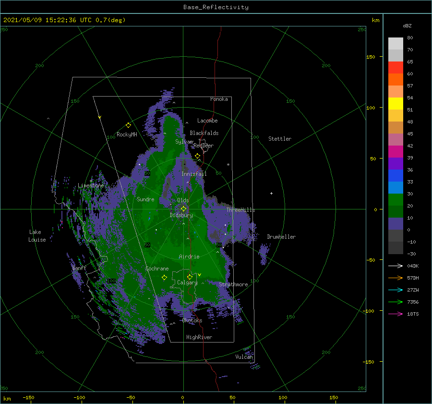Click the ThreeHills label
The image size is (432, 404).
pos(241,210)
